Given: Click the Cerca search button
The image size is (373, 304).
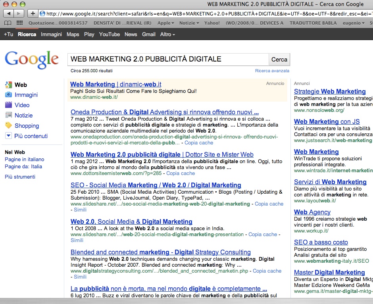Looking at the screenshot, I should pyautogui.click(x=279, y=60).
